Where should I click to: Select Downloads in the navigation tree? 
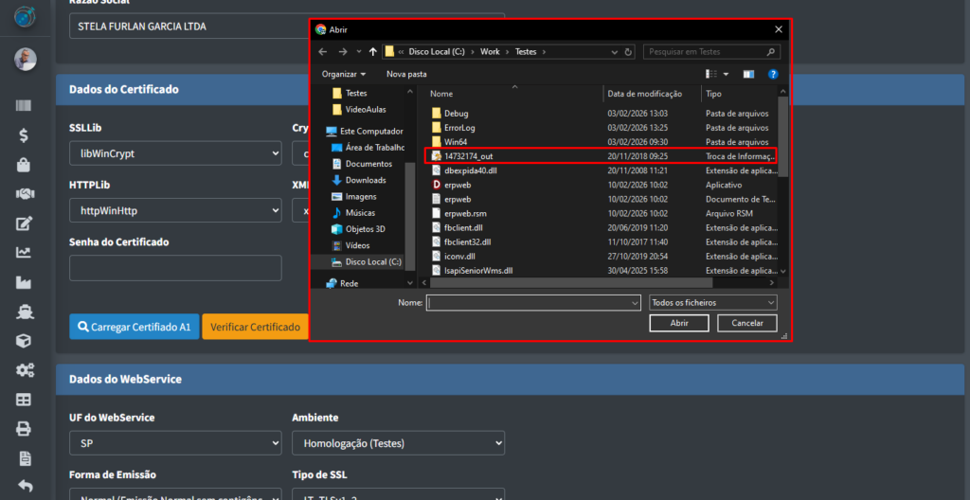pos(365,180)
